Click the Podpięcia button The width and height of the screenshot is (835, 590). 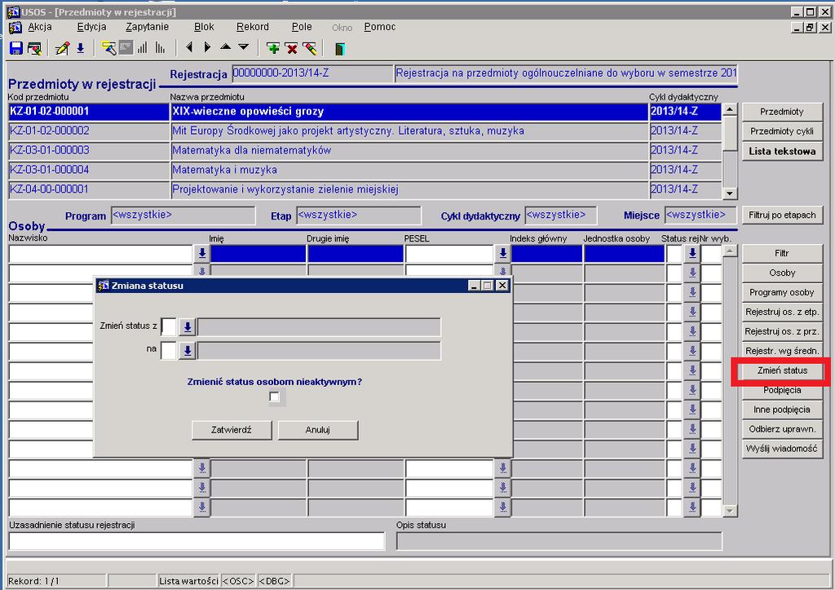click(782, 390)
